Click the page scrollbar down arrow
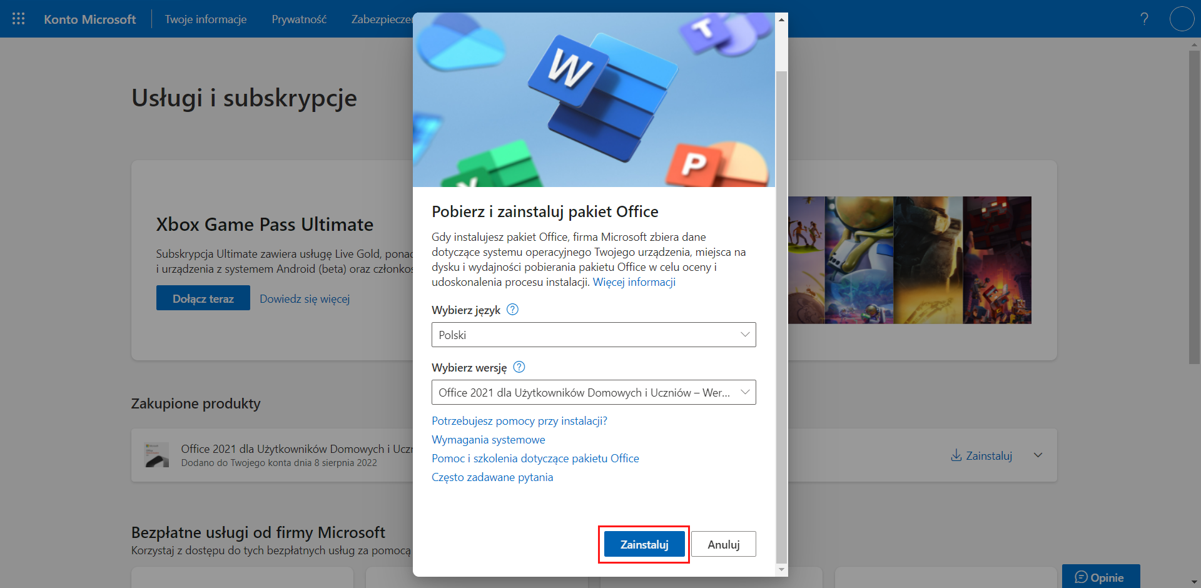This screenshot has width=1201, height=588. click(1194, 582)
